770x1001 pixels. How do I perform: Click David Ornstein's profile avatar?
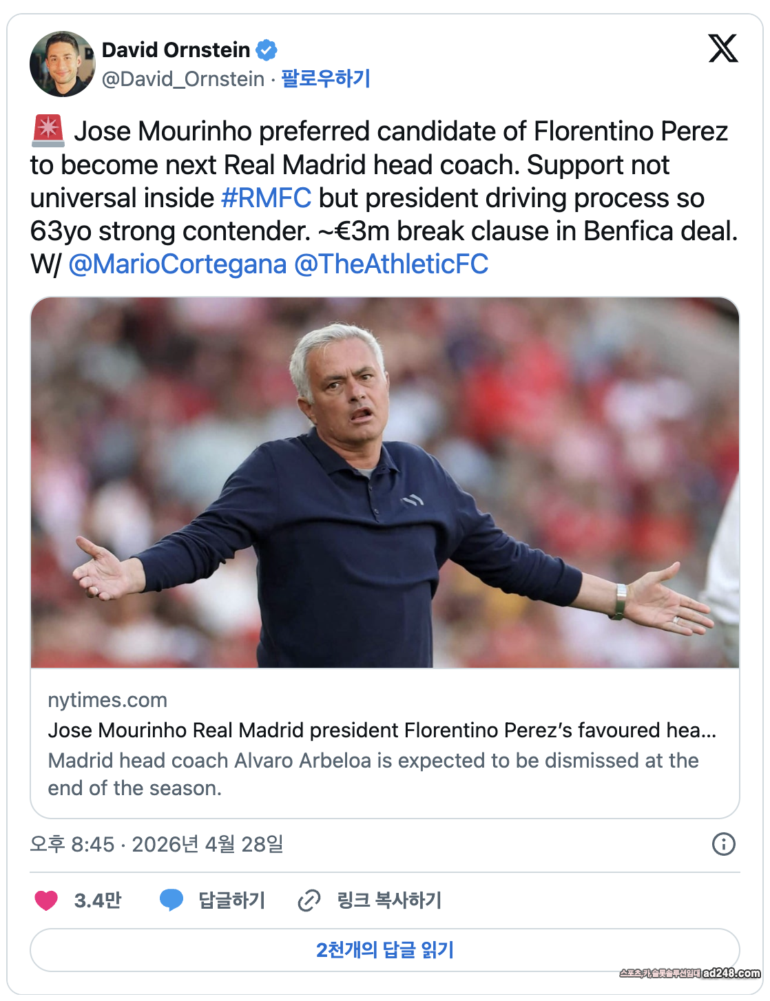[62, 64]
